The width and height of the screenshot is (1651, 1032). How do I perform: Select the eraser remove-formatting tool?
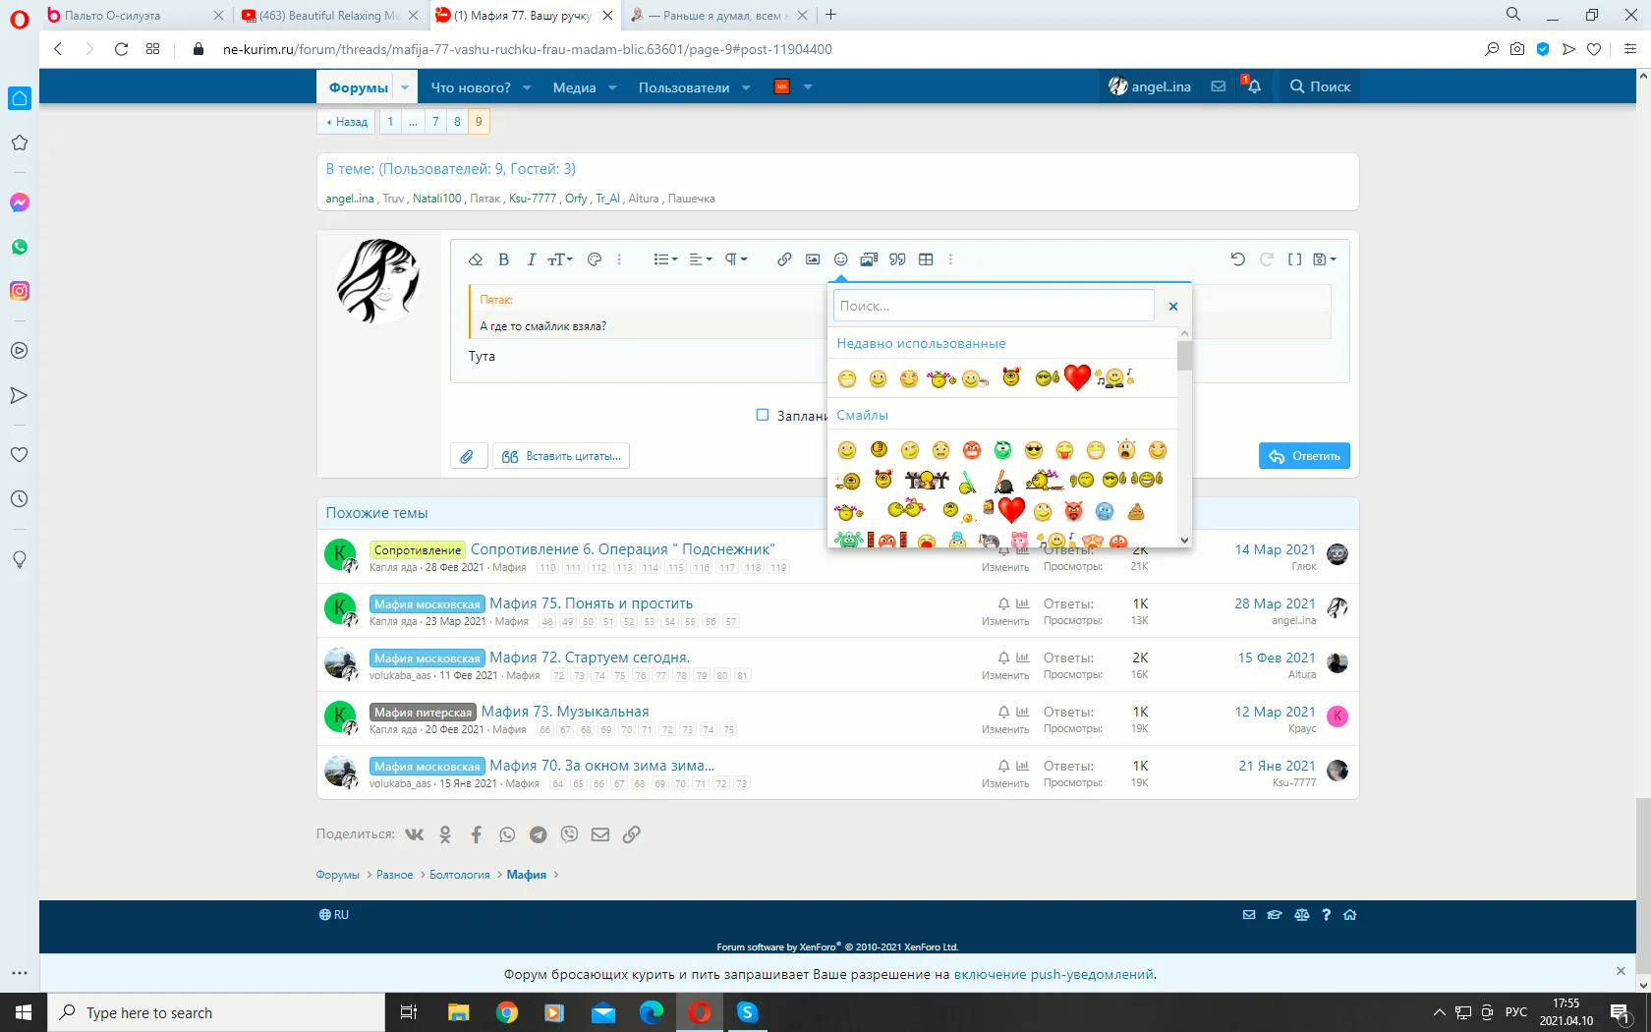[476, 259]
